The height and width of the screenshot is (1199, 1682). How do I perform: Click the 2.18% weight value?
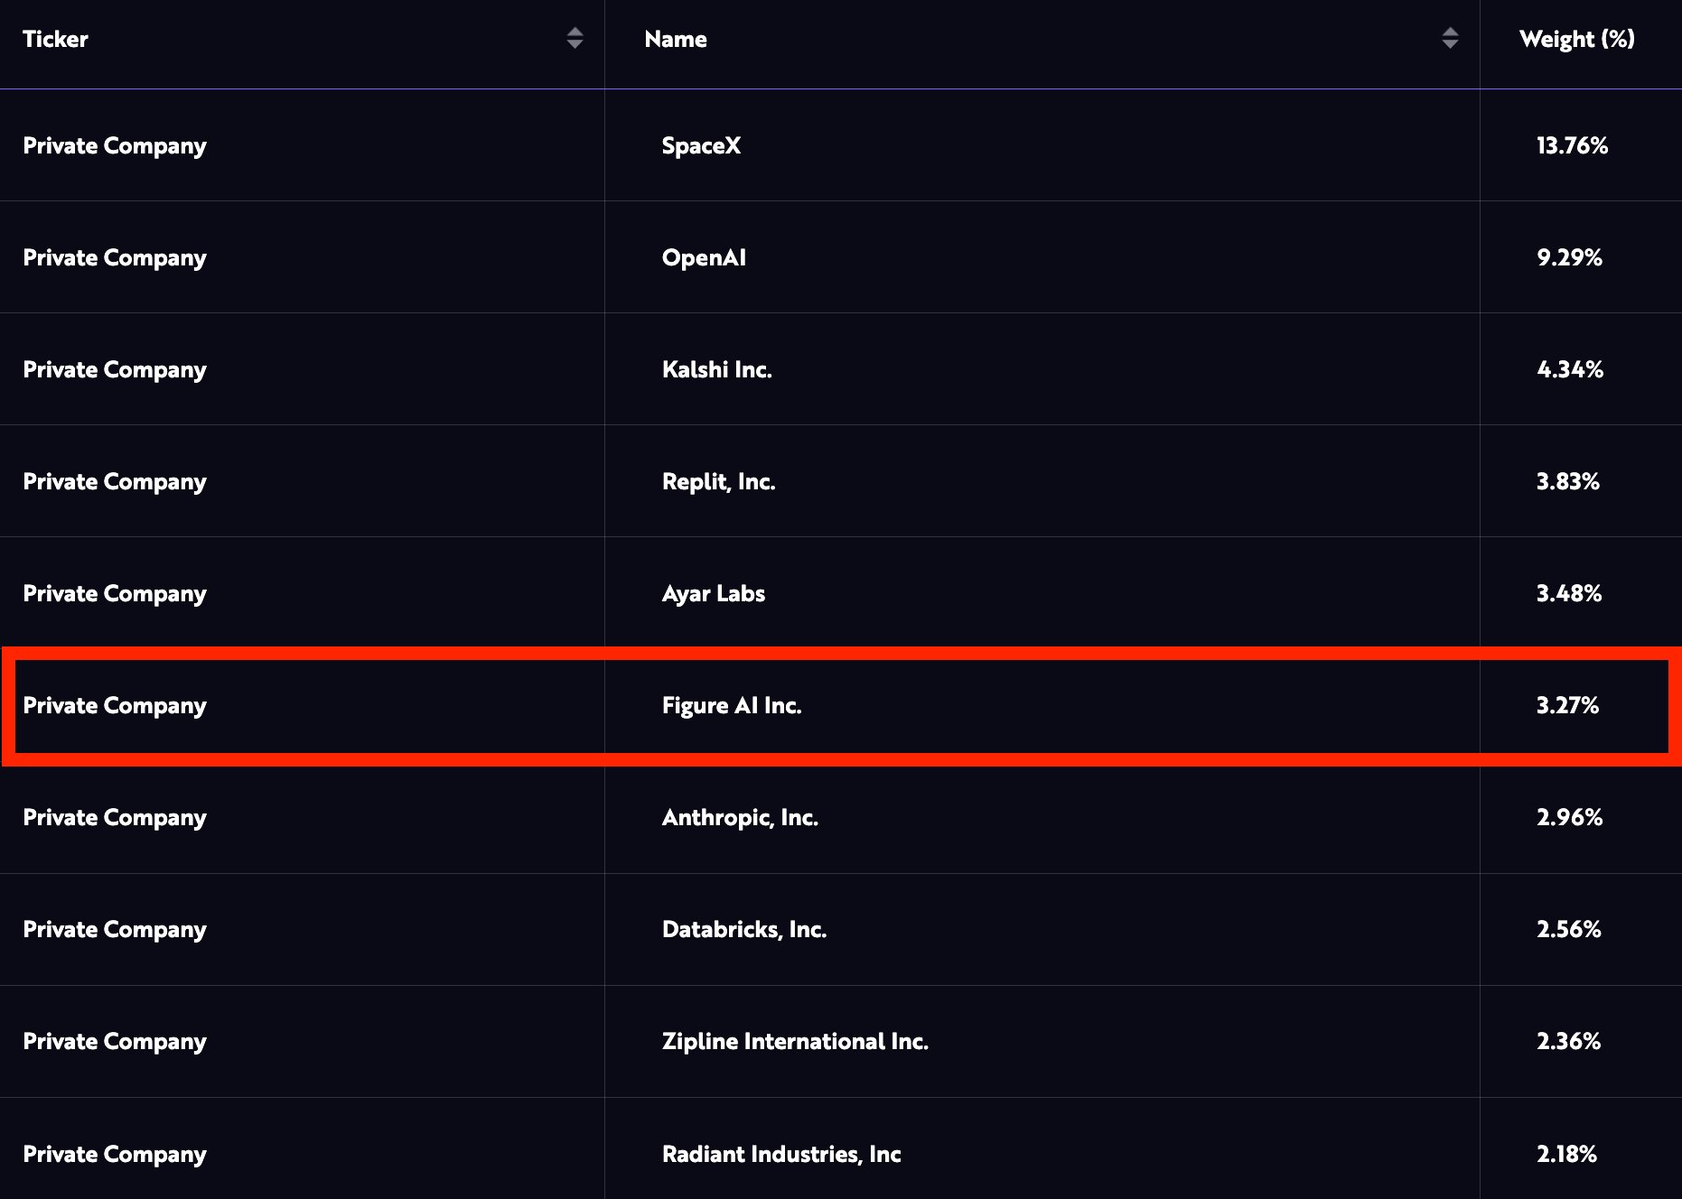1566,1154
